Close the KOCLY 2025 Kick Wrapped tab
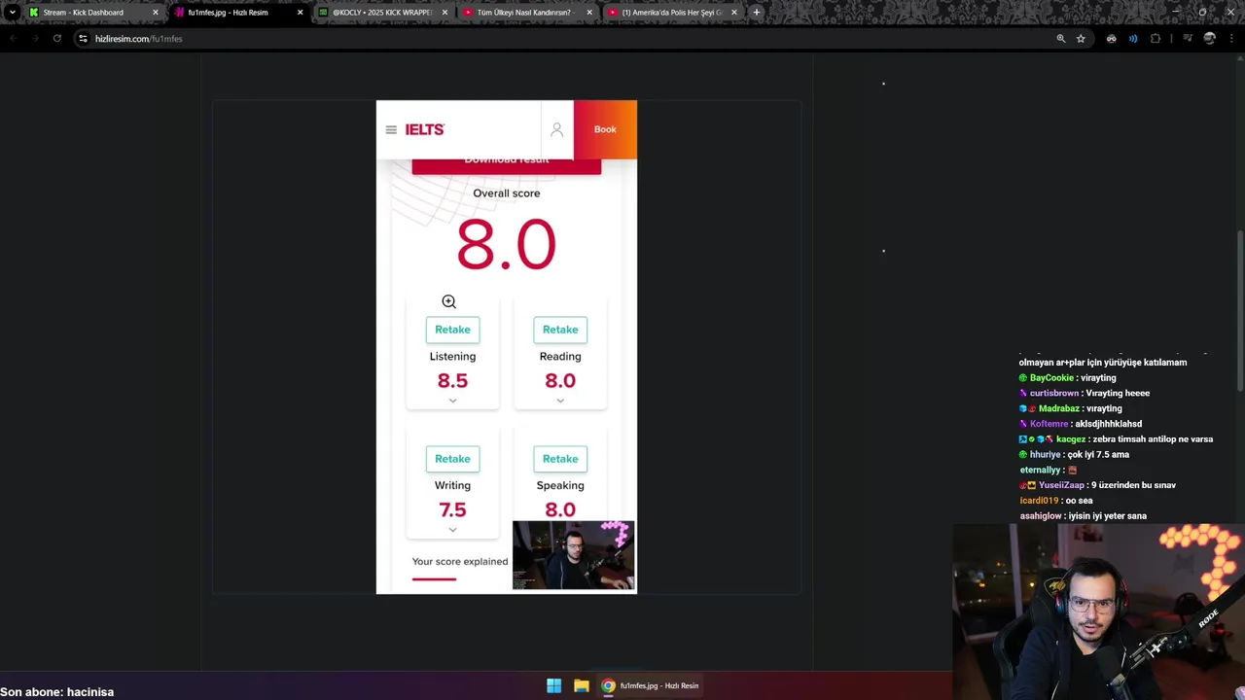The width and height of the screenshot is (1245, 700). pyautogui.click(x=445, y=13)
